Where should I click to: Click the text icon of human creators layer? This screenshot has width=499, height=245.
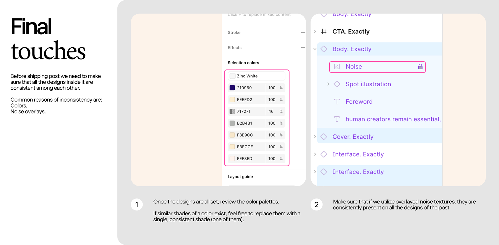pos(337,119)
